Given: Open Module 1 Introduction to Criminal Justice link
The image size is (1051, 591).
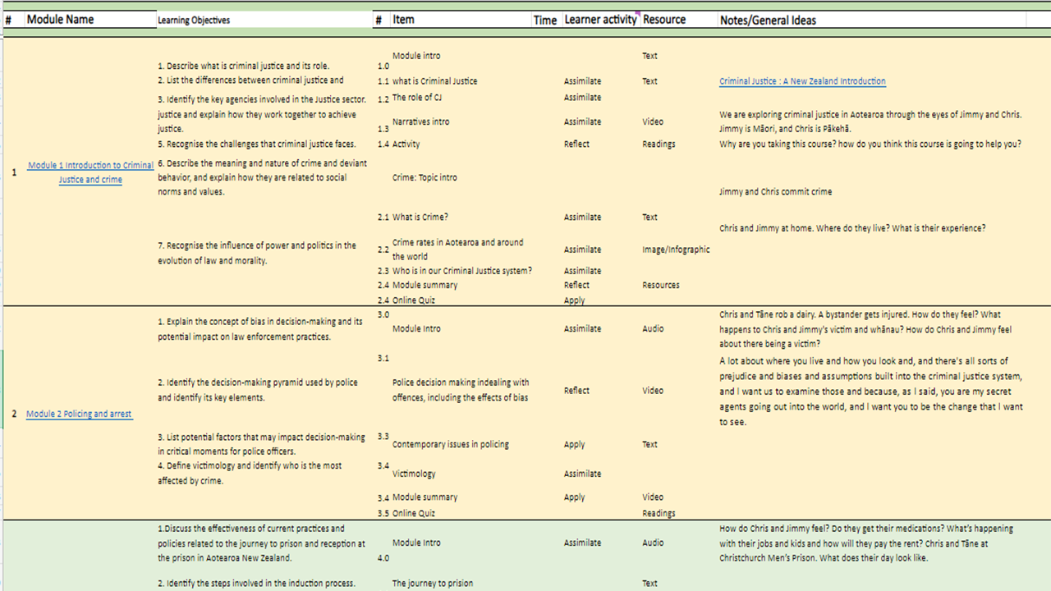Looking at the screenshot, I should pos(90,172).
